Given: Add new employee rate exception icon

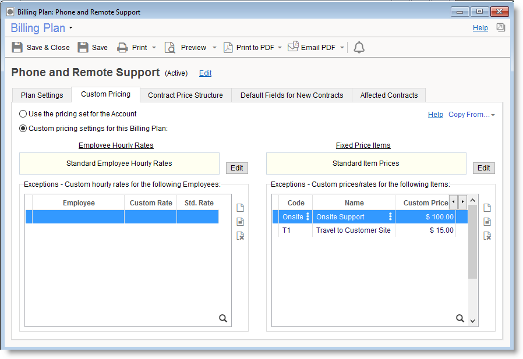Looking at the screenshot, I should pyautogui.click(x=241, y=208).
